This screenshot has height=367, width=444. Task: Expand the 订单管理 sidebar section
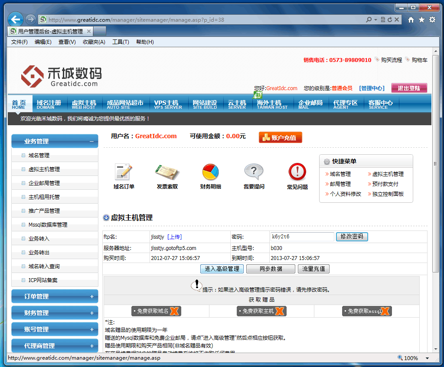[x=91, y=297]
